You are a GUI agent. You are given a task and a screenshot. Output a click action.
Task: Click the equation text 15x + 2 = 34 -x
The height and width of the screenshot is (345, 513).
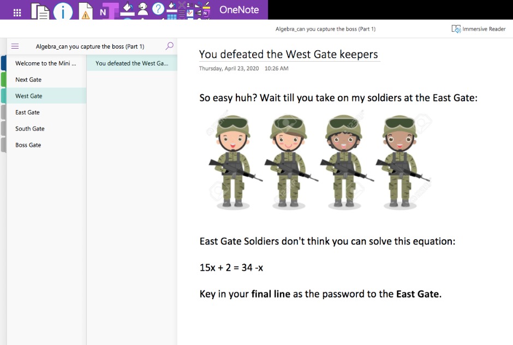click(x=231, y=267)
